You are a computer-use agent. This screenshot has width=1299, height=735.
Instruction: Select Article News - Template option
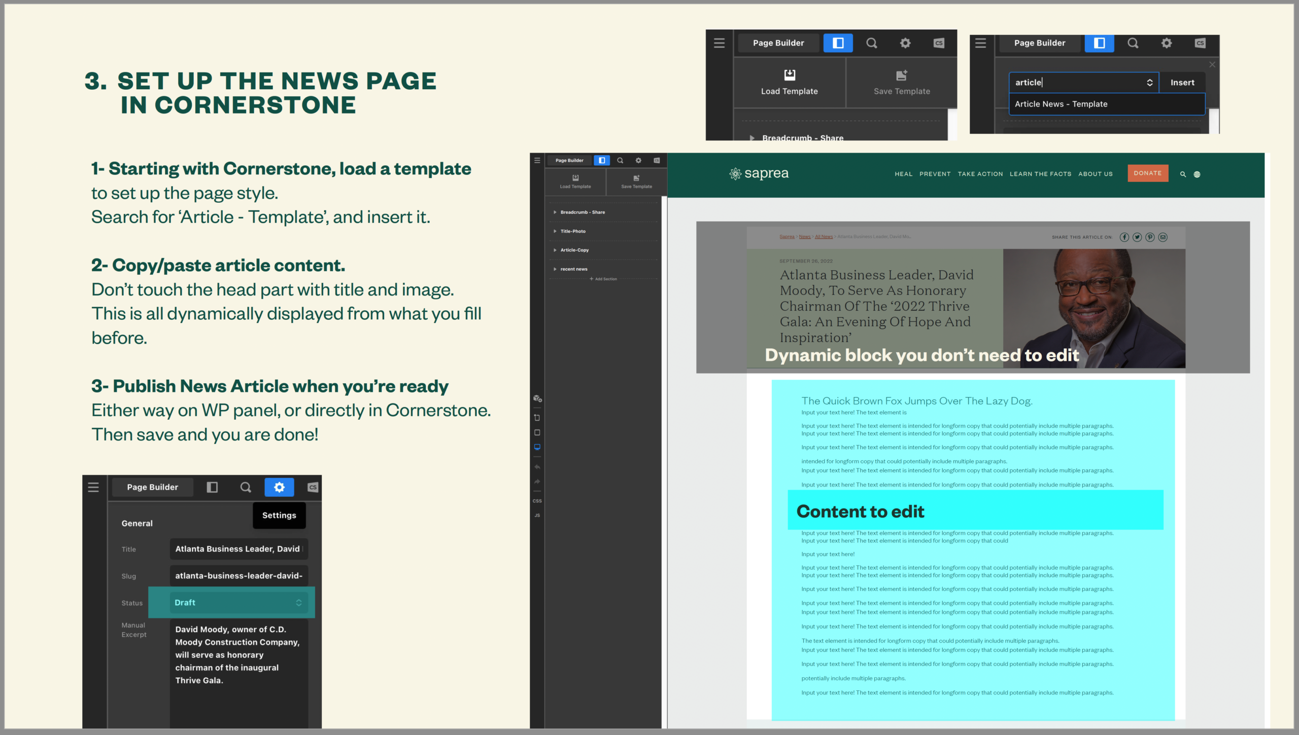coord(1107,104)
